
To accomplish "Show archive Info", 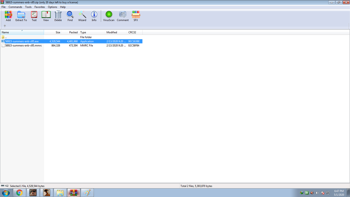I will point(94,16).
